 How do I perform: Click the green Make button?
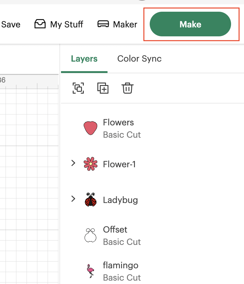pyautogui.click(x=190, y=24)
